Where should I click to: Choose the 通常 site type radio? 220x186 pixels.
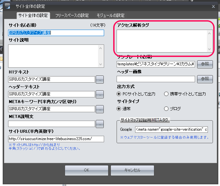click(x=119, y=109)
